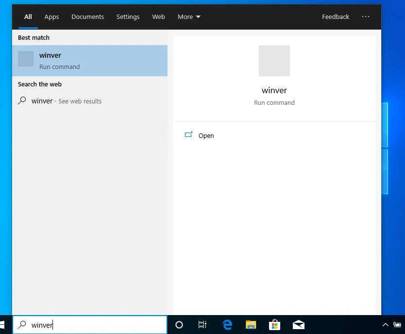Open Cortana from the taskbar
Screen dimensions: 405x334
179,325
